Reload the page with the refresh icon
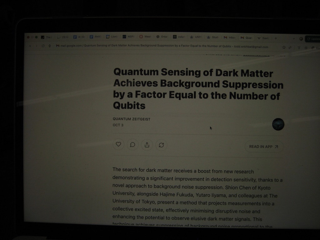This screenshot has height=240, width=320. point(43,46)
